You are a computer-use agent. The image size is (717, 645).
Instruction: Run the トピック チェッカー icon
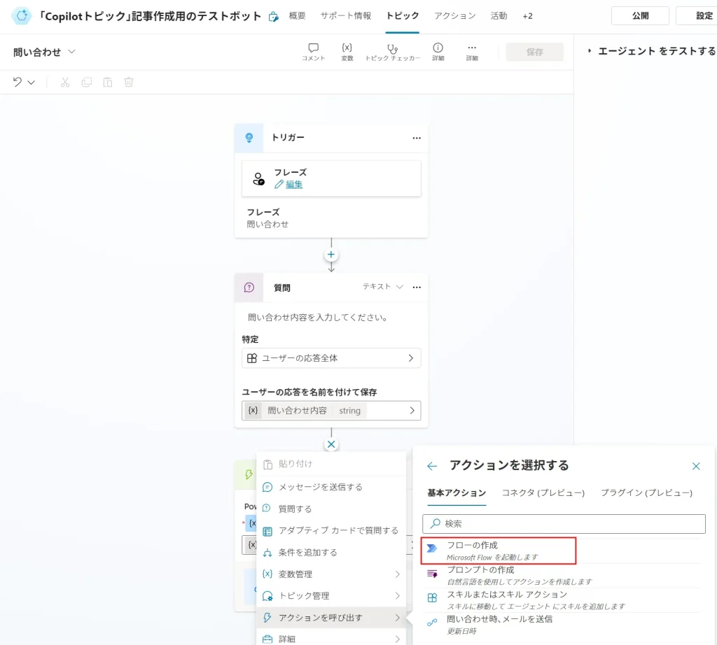[x=392, y=48]
